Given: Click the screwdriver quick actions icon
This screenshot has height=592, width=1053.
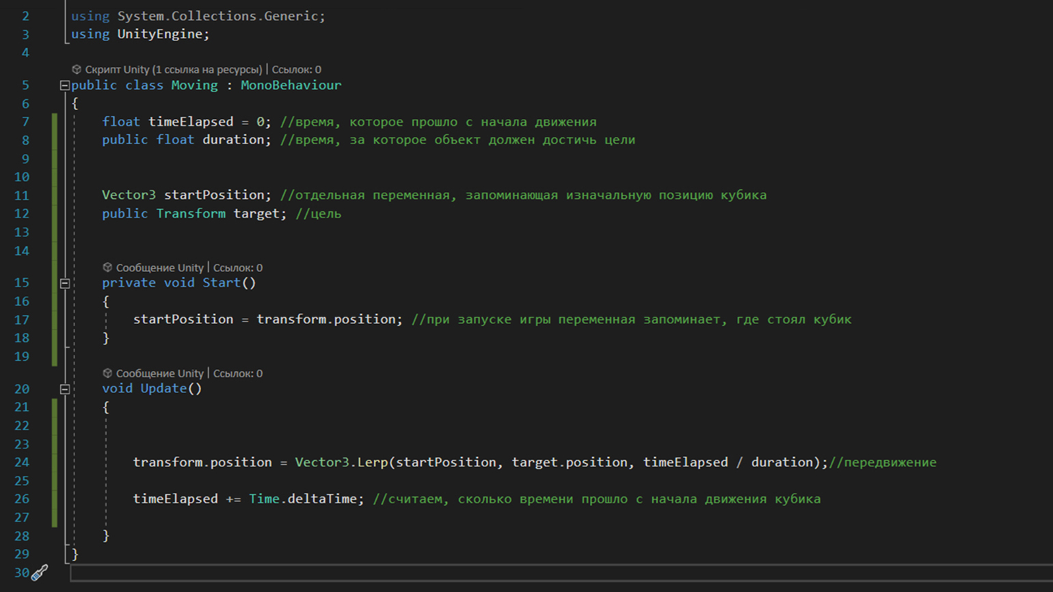Looking at the screenshot, I should (x=40, y=573).
